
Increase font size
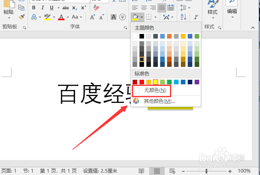click(92, 17)
